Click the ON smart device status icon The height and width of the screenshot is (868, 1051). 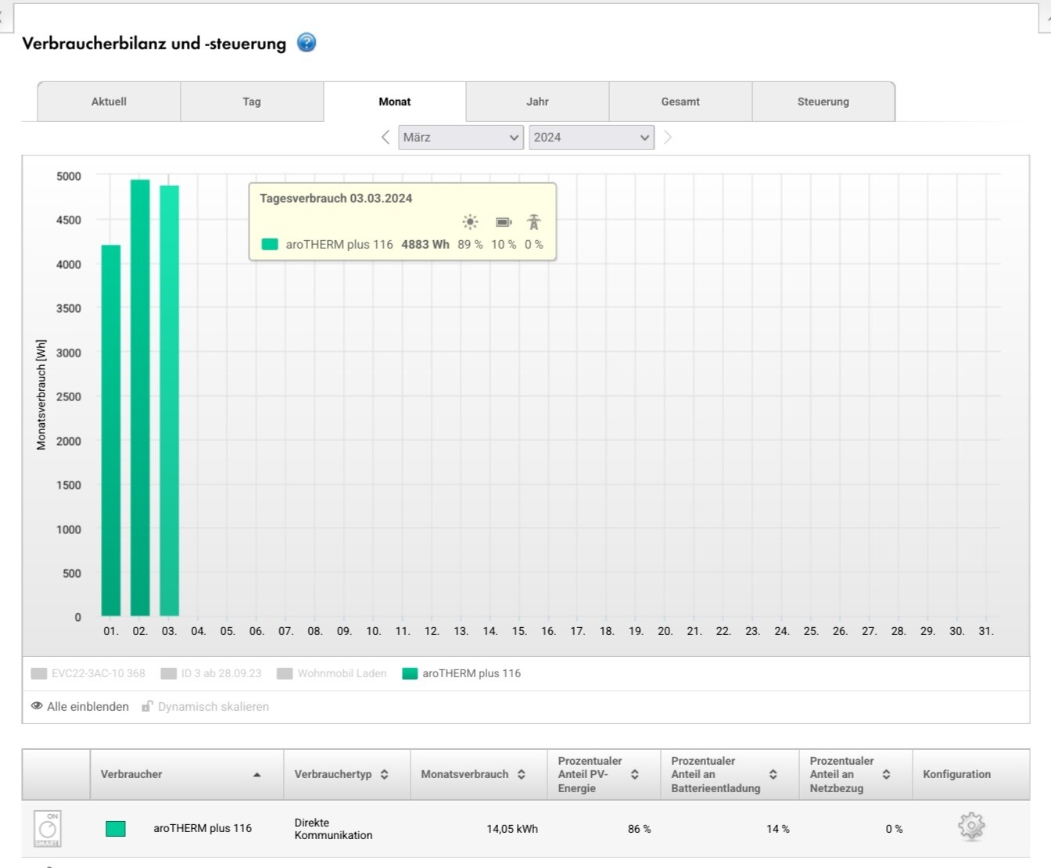coord(48,828)
